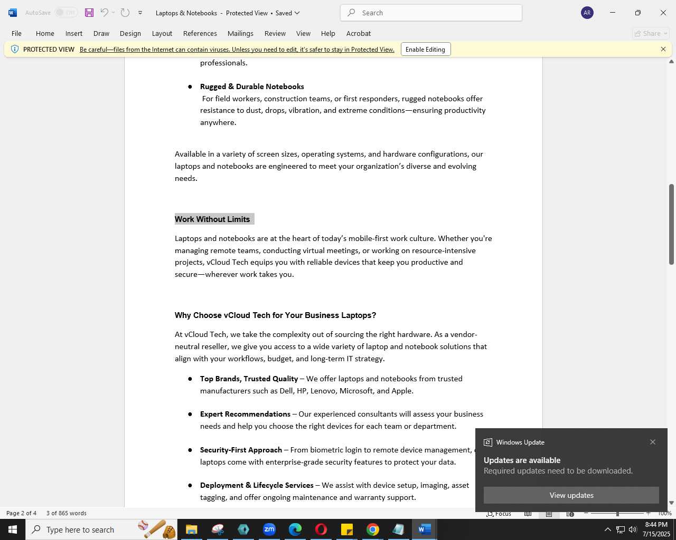Click the Word icon in the taskbar
Screen dimensions: 676x540
[425, 529]
